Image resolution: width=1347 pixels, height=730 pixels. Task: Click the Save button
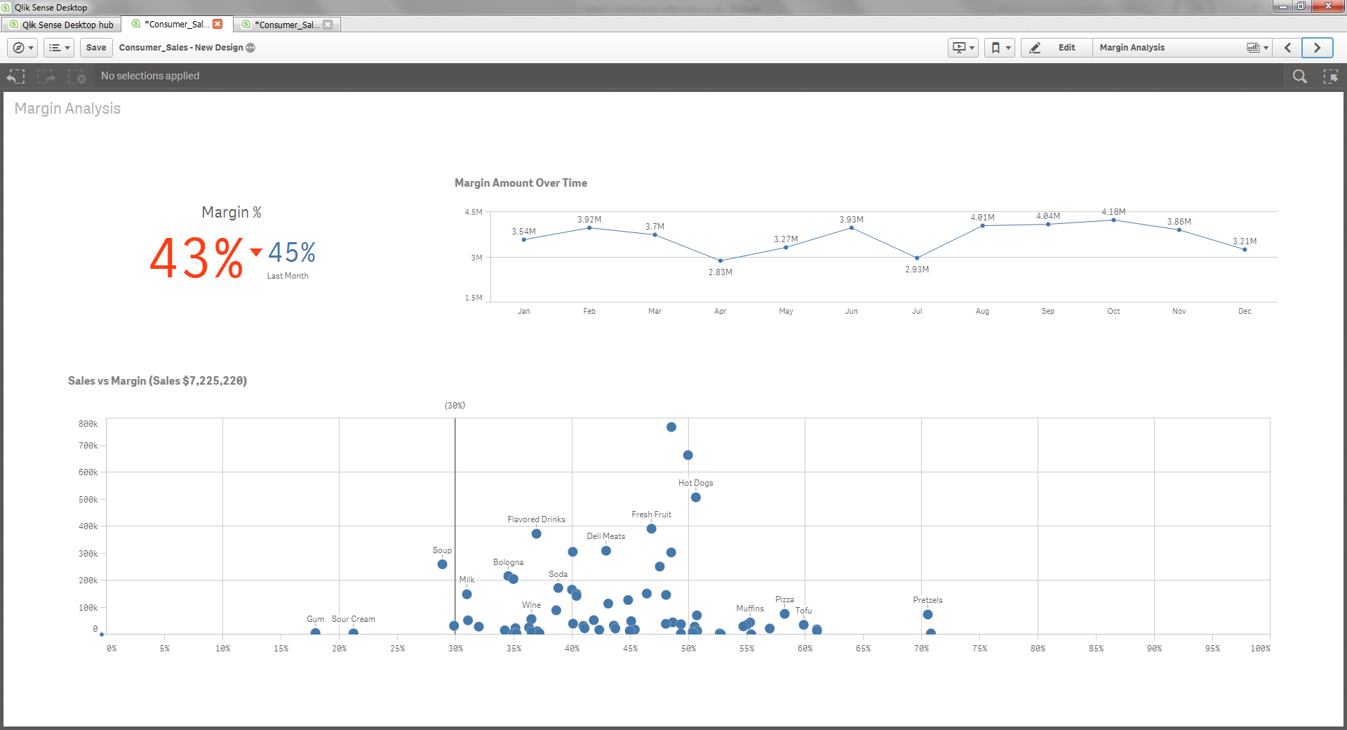tap(96, 48)
